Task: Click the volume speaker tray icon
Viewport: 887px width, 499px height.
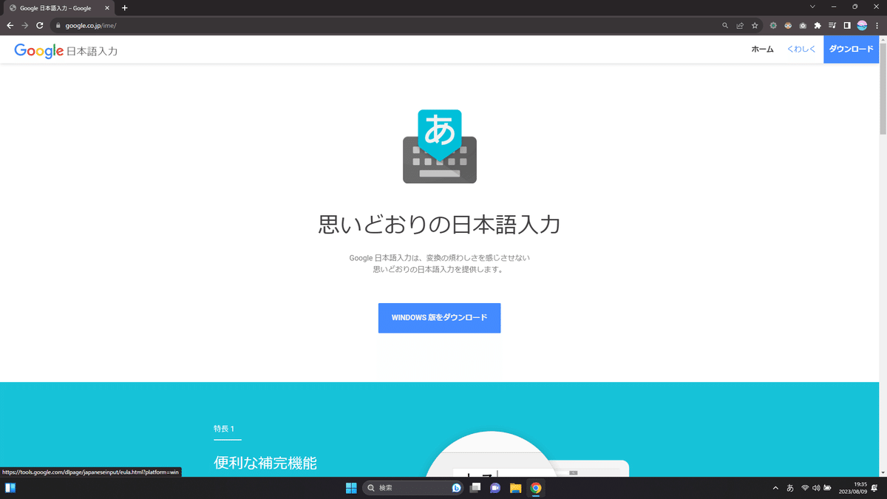Action: pyautogui.click(x=816, y=488)
